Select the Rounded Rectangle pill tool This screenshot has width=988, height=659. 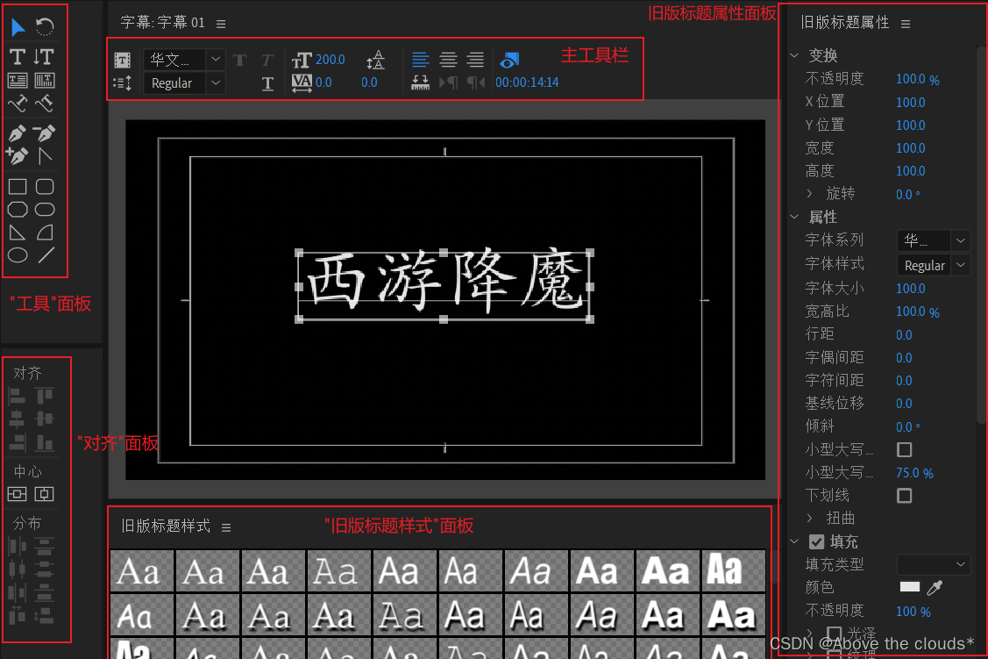[45, 210]
